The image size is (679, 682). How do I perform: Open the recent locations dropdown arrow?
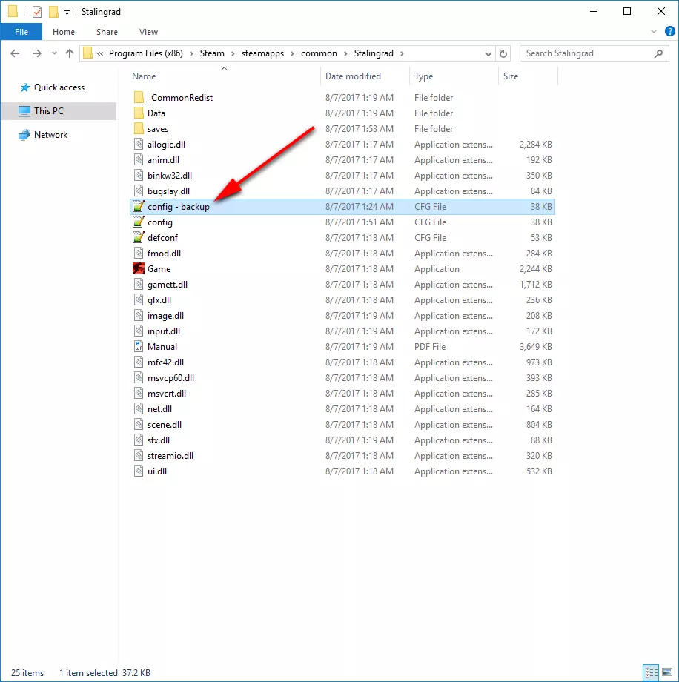pos(54,53)
